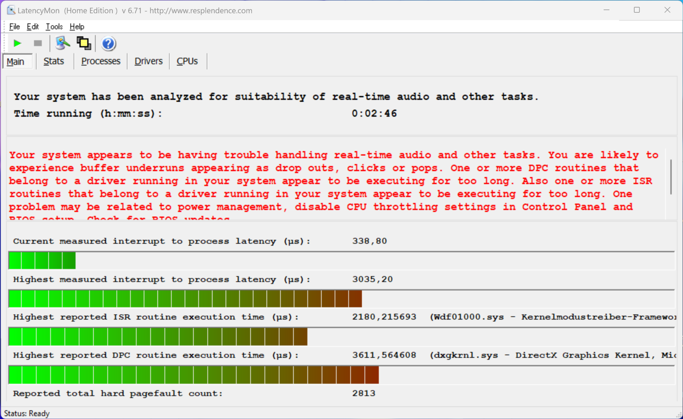This screenshot has height=419, width=683.
Task: Start latency monitoring with the green play button
Action: 17,43
